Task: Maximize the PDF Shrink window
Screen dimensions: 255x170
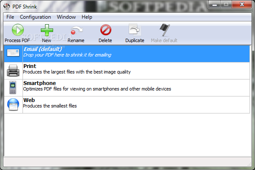Action: coord(226,5)
